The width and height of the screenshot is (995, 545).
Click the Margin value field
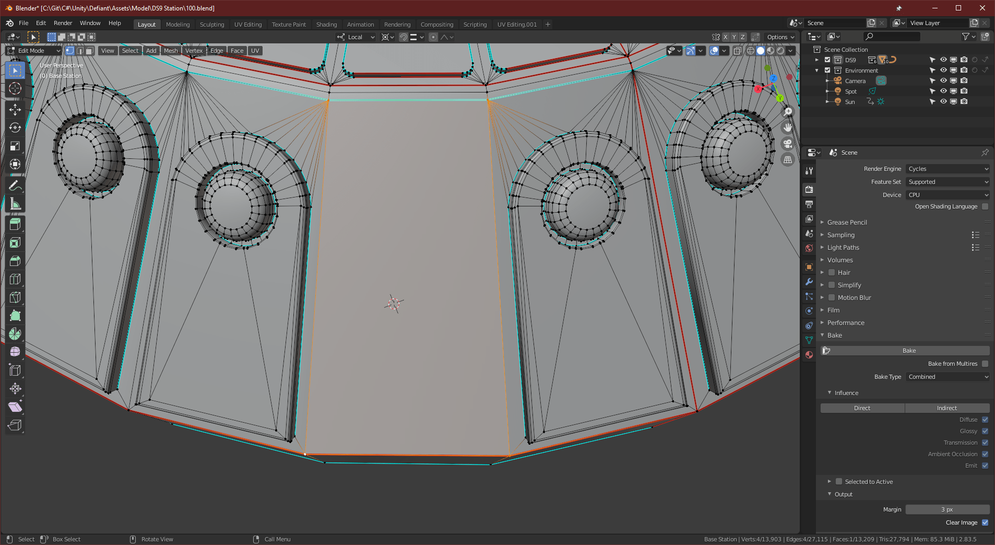(x=947, y=509)
